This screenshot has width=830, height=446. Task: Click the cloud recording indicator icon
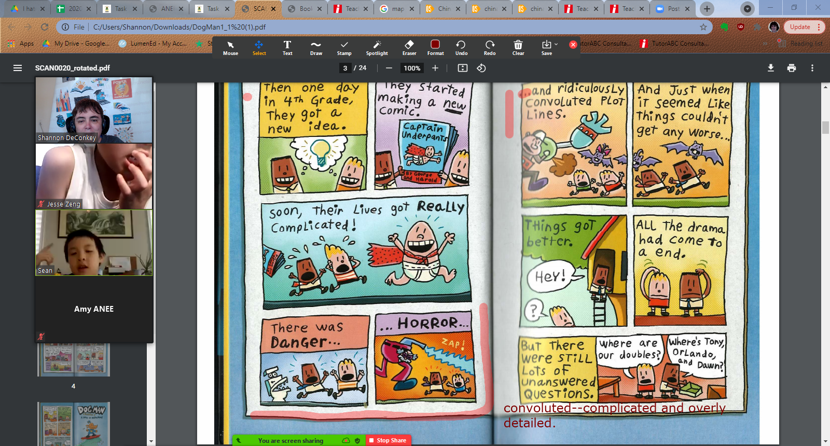pyautogui.click(x=346, y=441)
